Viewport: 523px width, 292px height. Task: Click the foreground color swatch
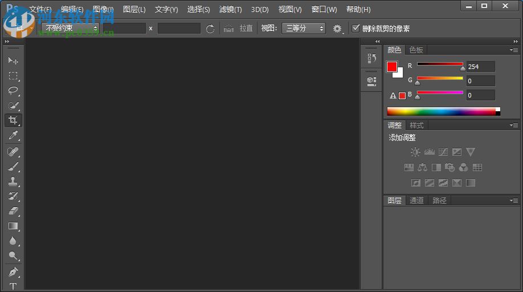point(391,66)
